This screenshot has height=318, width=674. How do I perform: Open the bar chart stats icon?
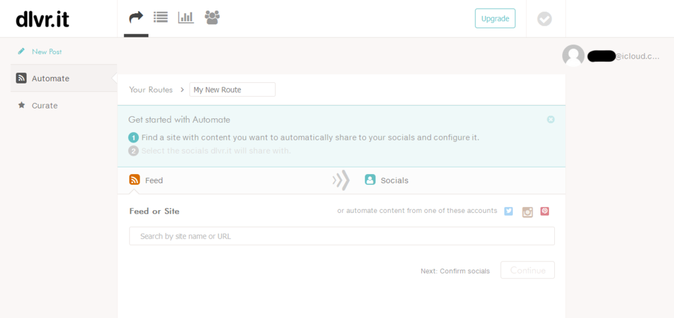pos(186,18)
